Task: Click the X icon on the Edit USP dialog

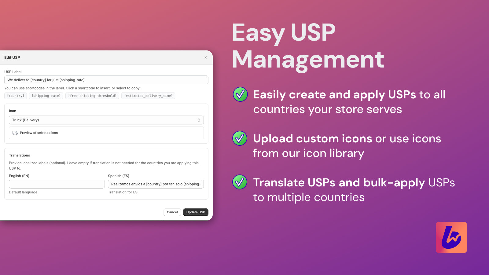Action: [206, 57]
